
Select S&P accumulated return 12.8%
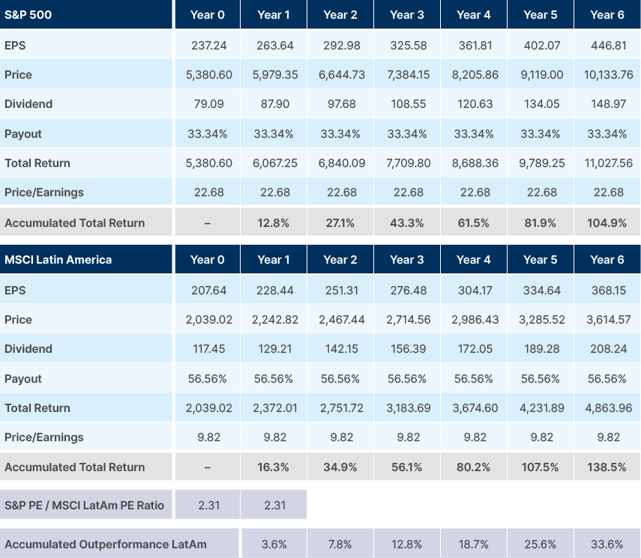coord(273,223)
